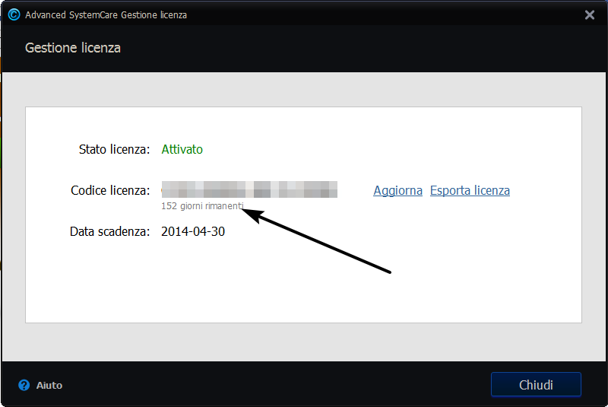Click the Advanced SystemCare logo icon
Screen dimensions: 608x407
(x=14, y=14)
